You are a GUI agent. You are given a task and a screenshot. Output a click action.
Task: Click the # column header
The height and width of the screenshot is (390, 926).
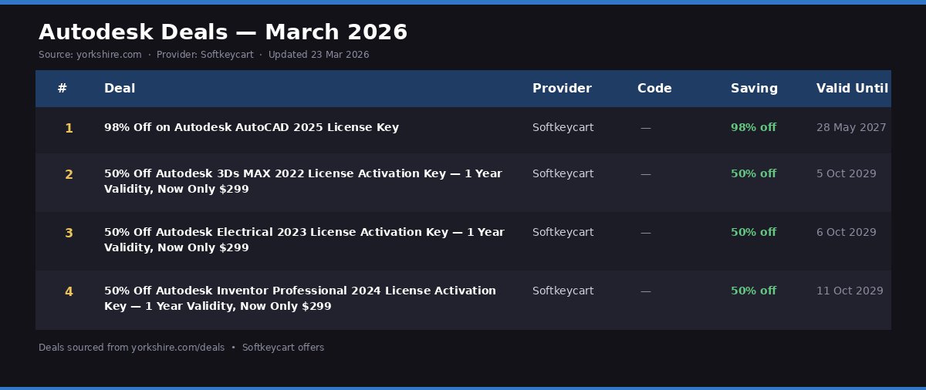pyautogui.click(x=63, y=89)
